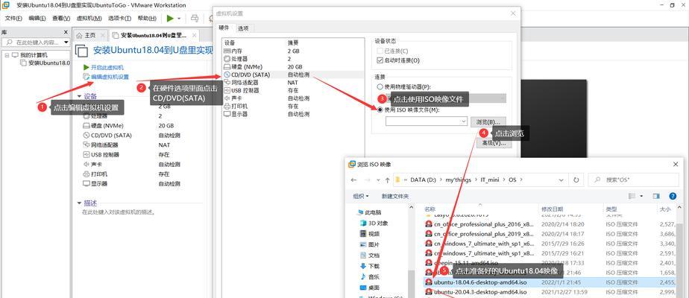The image size is (689, 298).
Task: Open view options dropdown in browse dialog
Action: point(642,196)
